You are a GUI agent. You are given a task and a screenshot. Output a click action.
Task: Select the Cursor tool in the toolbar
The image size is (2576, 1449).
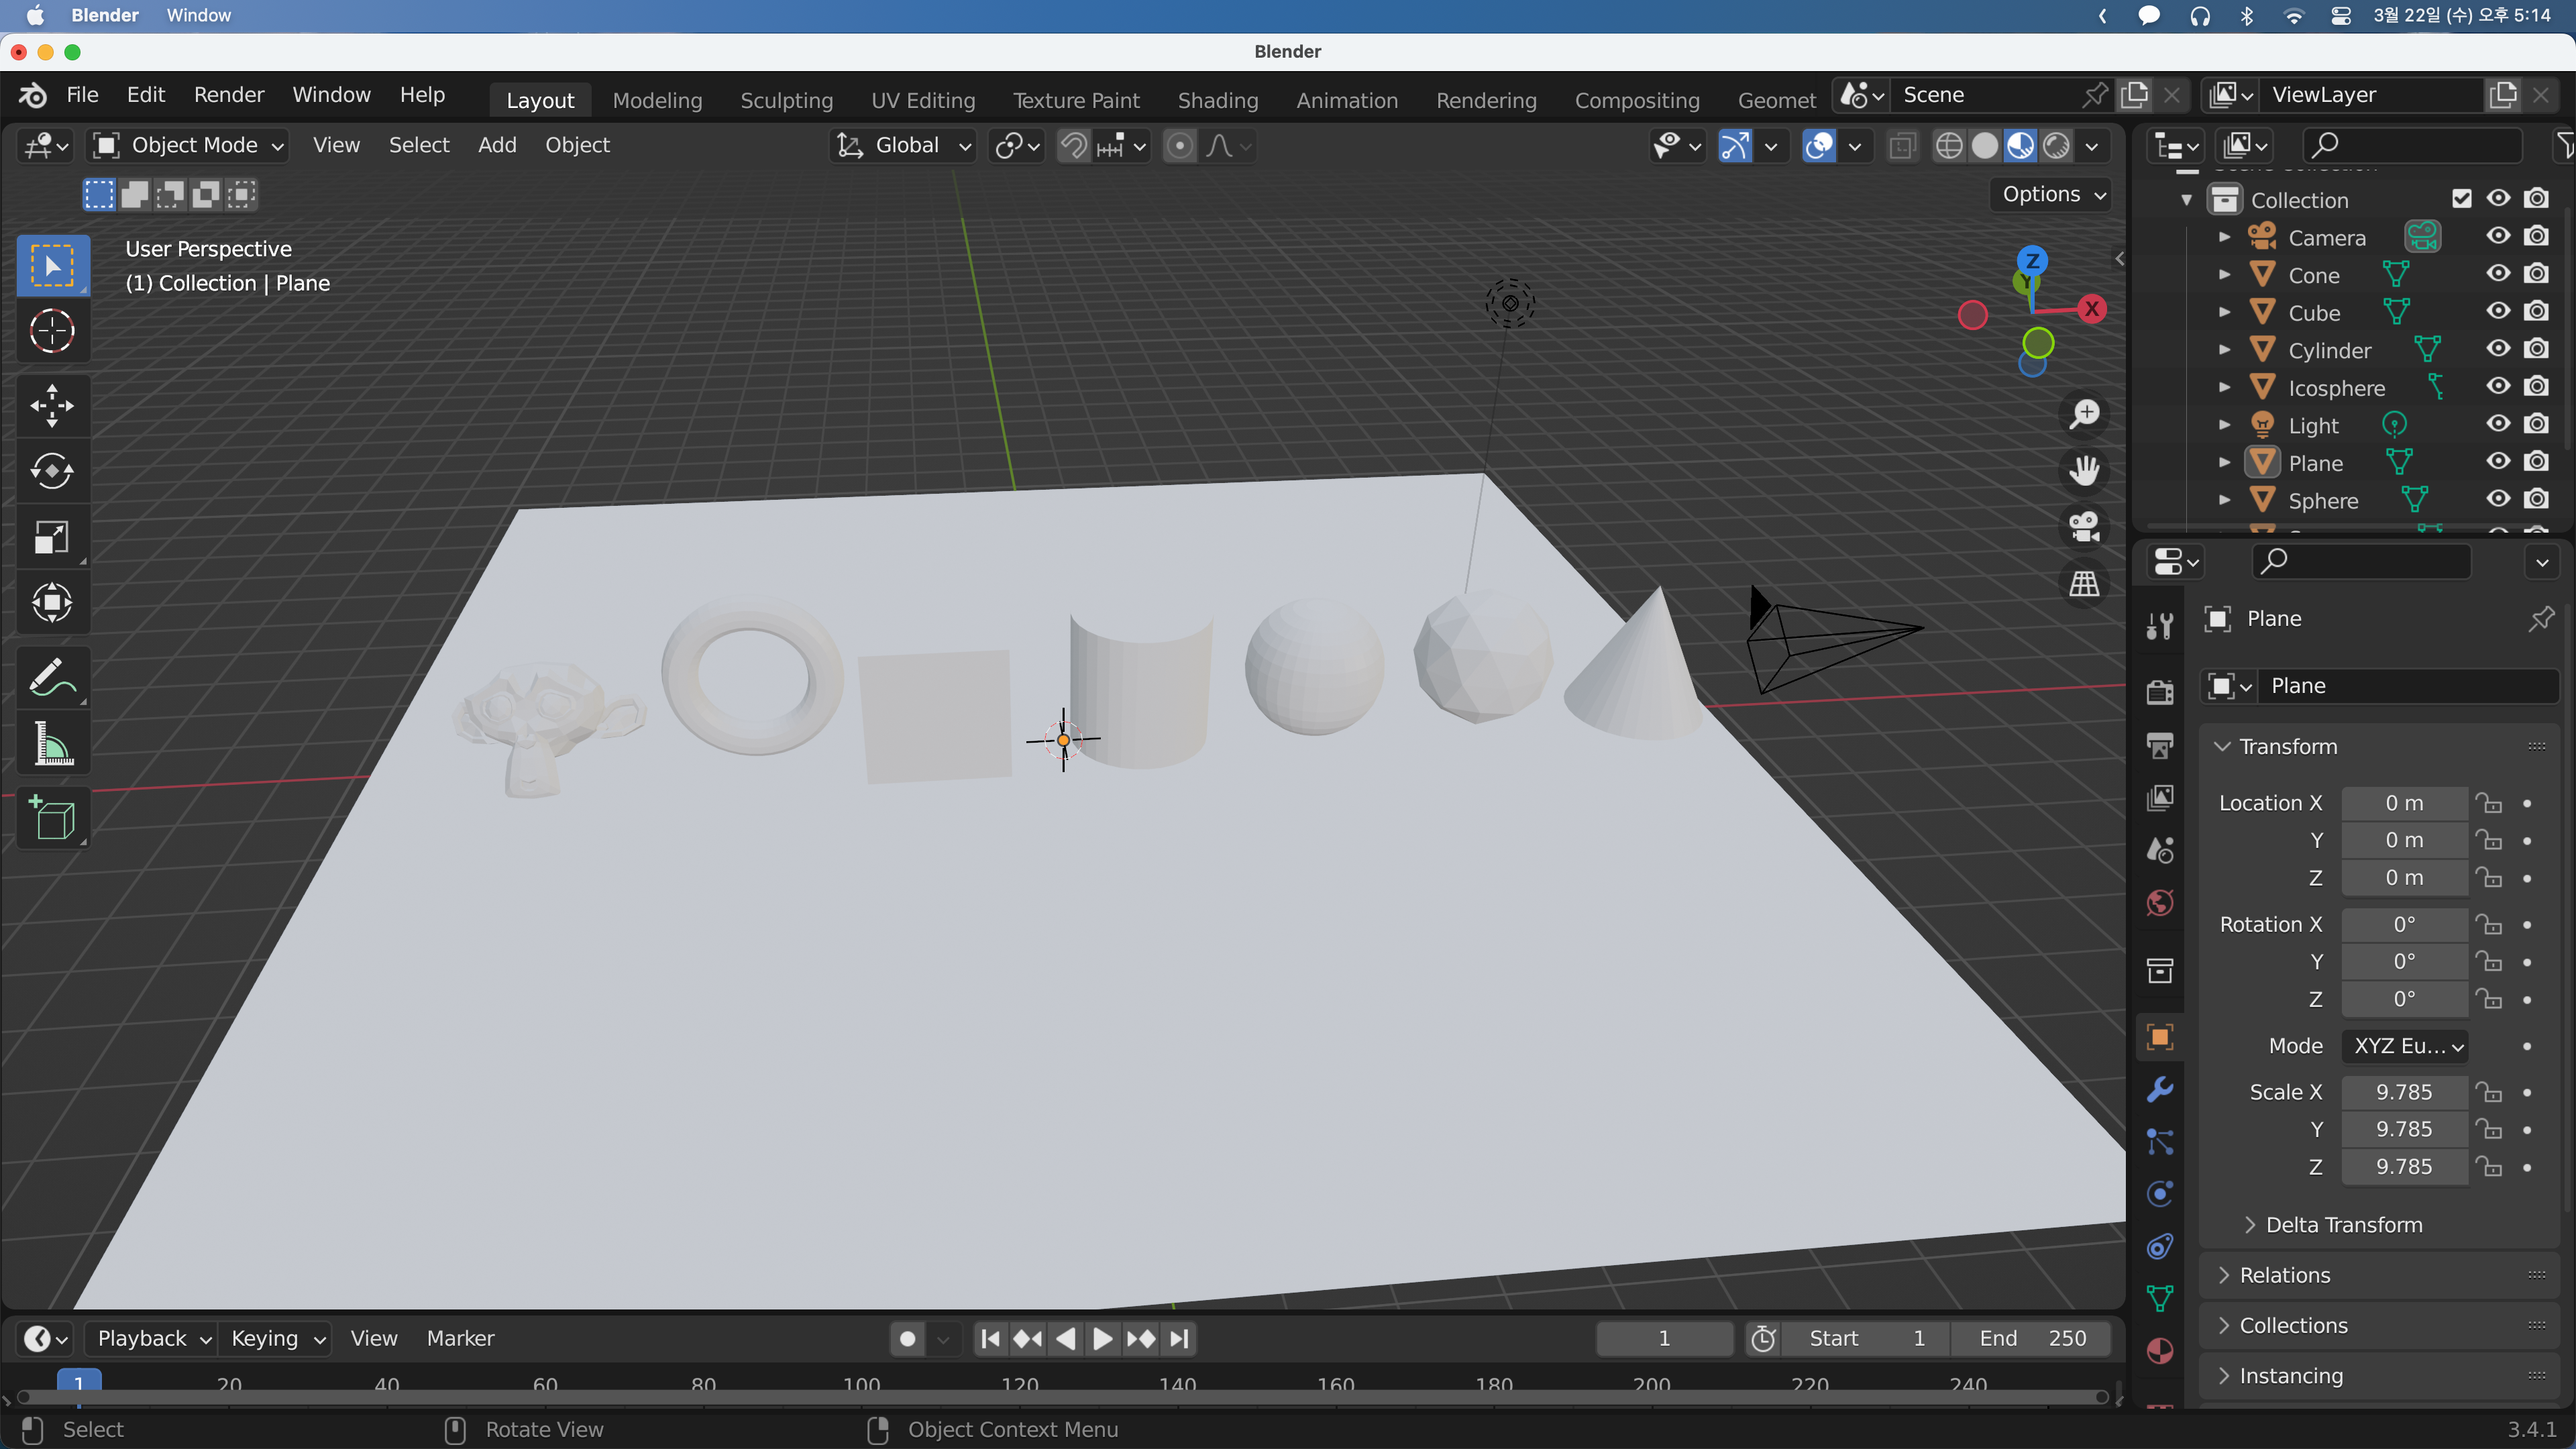point(52,331)
